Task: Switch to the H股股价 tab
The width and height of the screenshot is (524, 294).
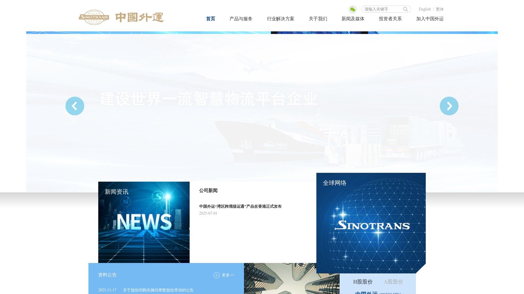Action: click(363, 282)
